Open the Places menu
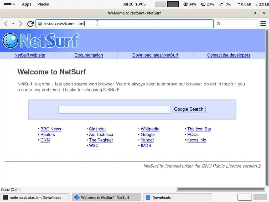Viewport: 269px width, 202px height. 43,4
